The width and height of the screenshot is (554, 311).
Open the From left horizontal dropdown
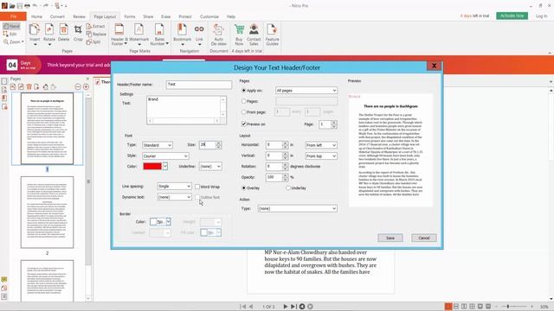[x=321, y=145]
